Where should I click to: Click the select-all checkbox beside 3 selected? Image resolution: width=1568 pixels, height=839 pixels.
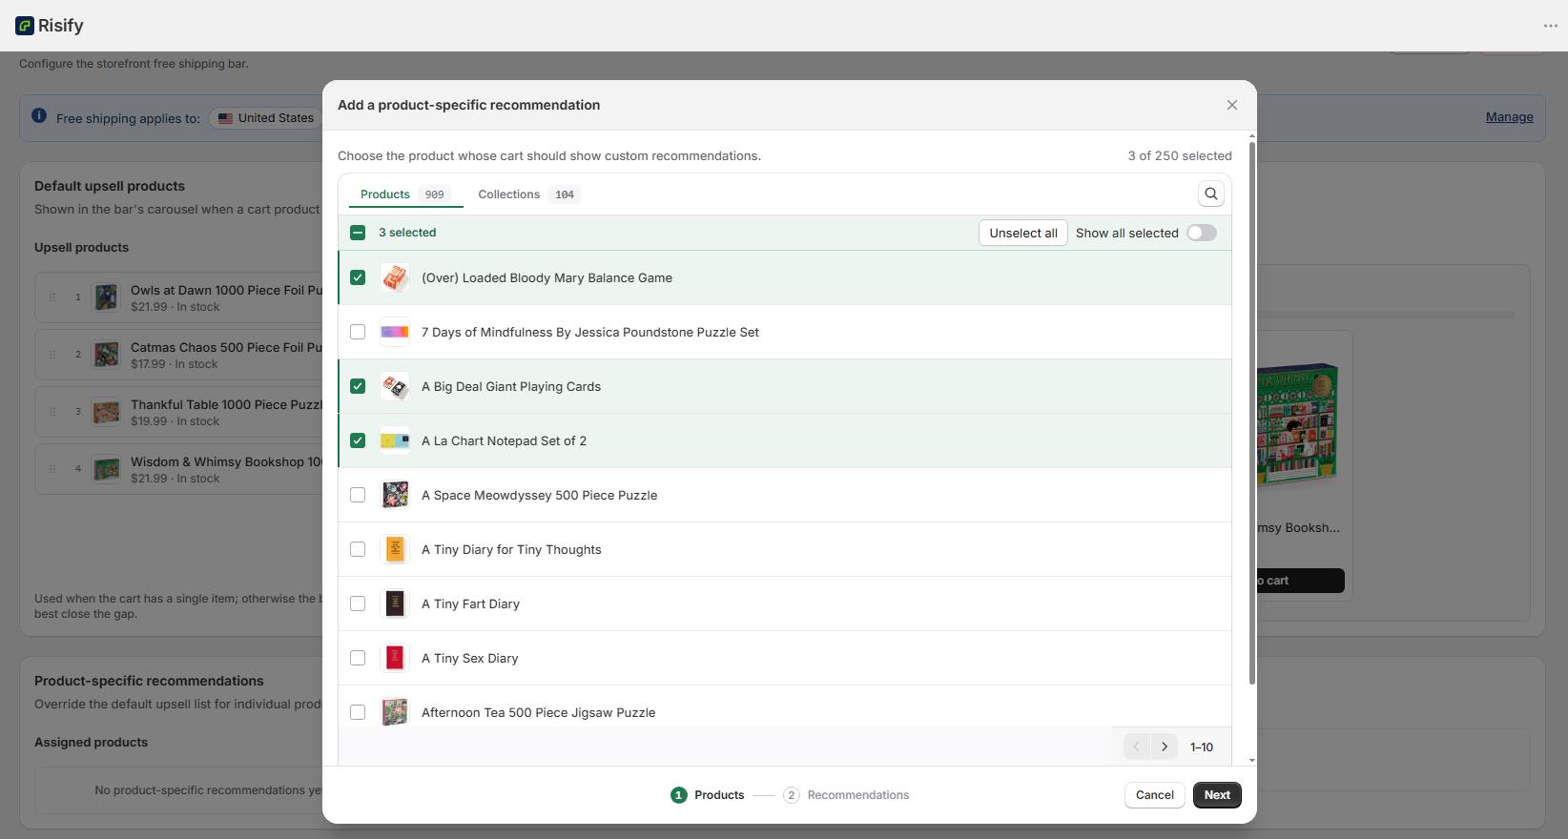(x=358, y=233)
